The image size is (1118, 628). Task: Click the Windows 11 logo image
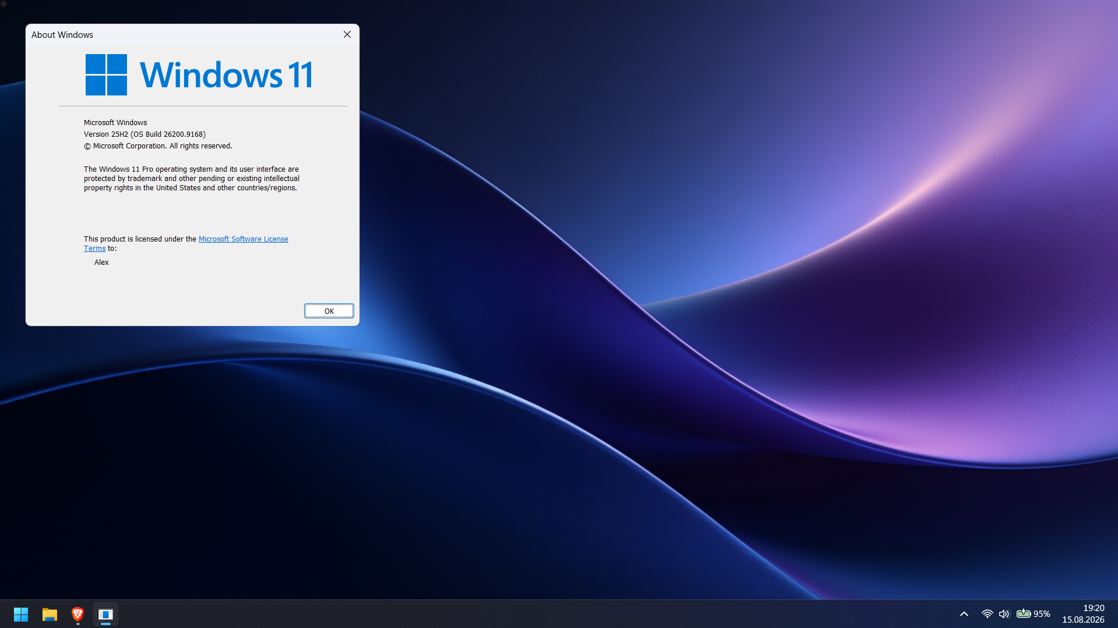(199, 74)
